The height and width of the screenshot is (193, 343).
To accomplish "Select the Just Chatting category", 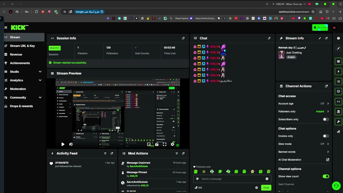I will point(294,53).
